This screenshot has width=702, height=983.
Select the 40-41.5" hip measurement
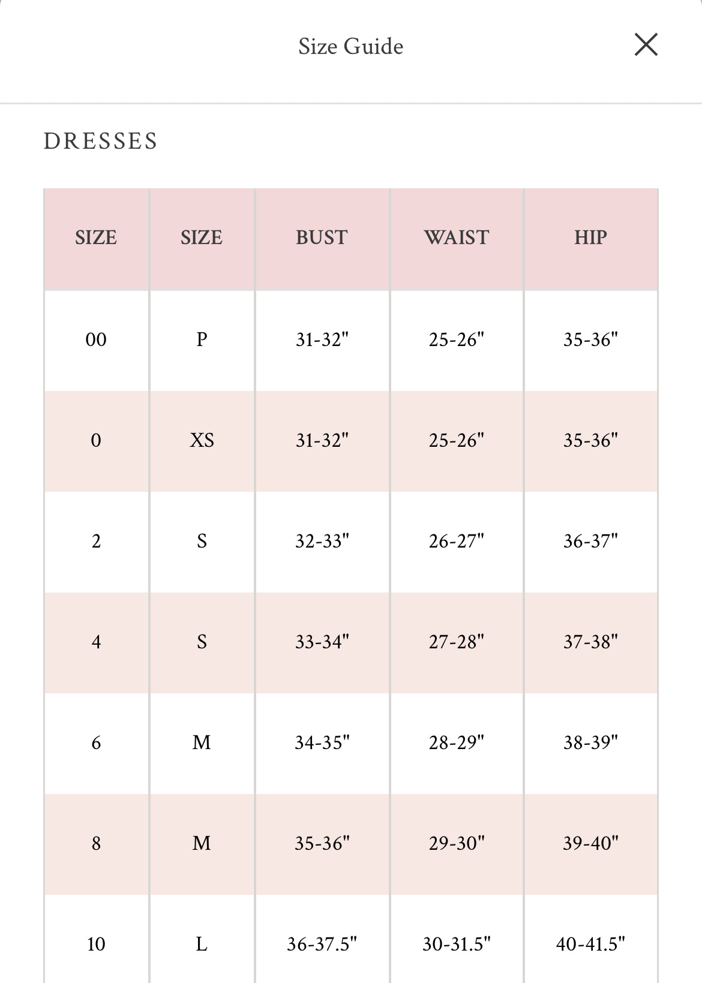coord(590,944)
